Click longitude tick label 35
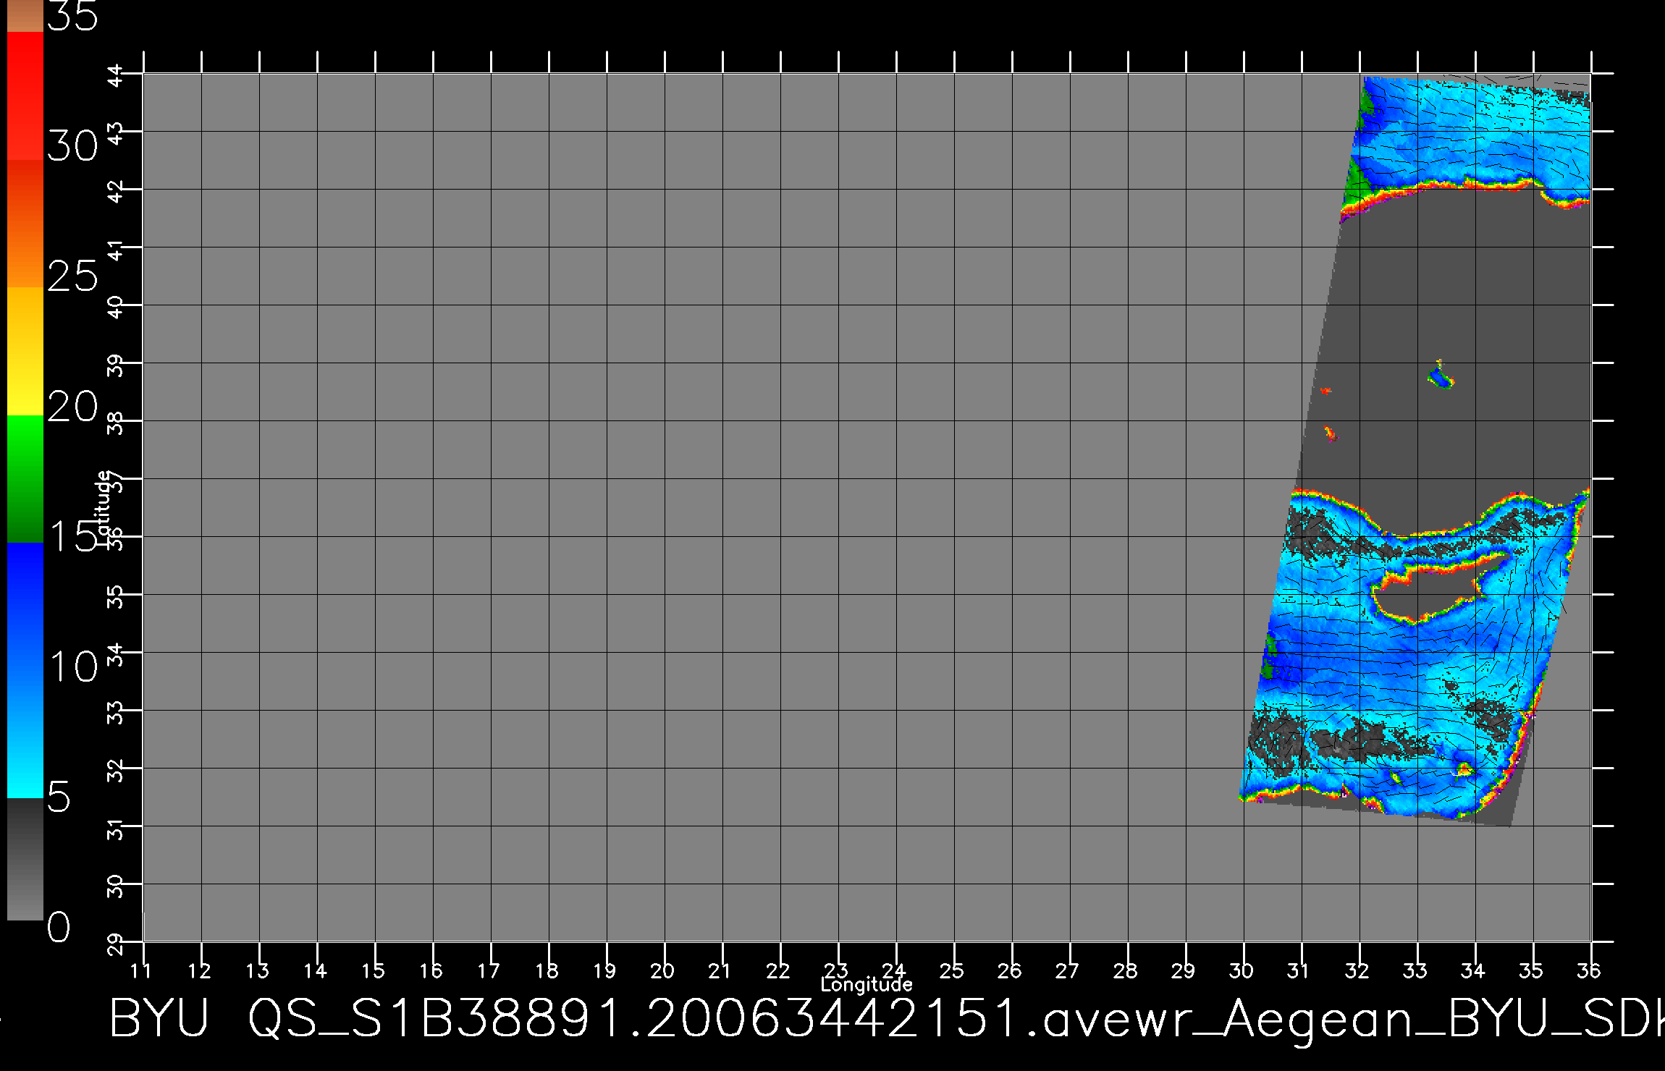 (x=1531, y=970)
